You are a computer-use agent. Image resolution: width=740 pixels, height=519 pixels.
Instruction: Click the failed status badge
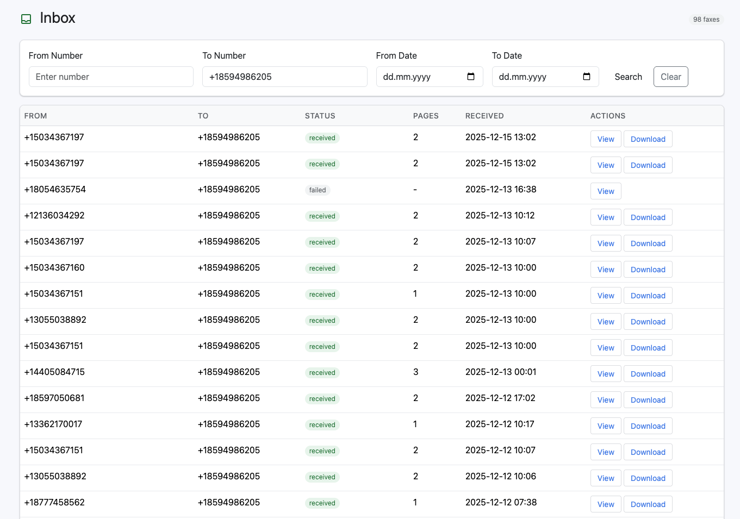[318, 190]
